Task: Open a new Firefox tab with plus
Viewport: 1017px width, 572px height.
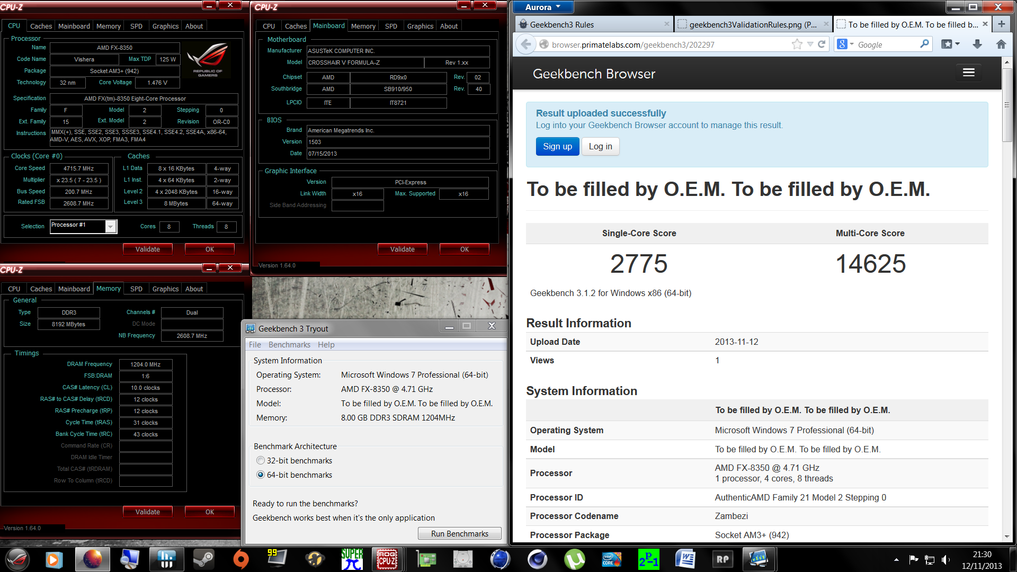Action: pos(1001,24)
